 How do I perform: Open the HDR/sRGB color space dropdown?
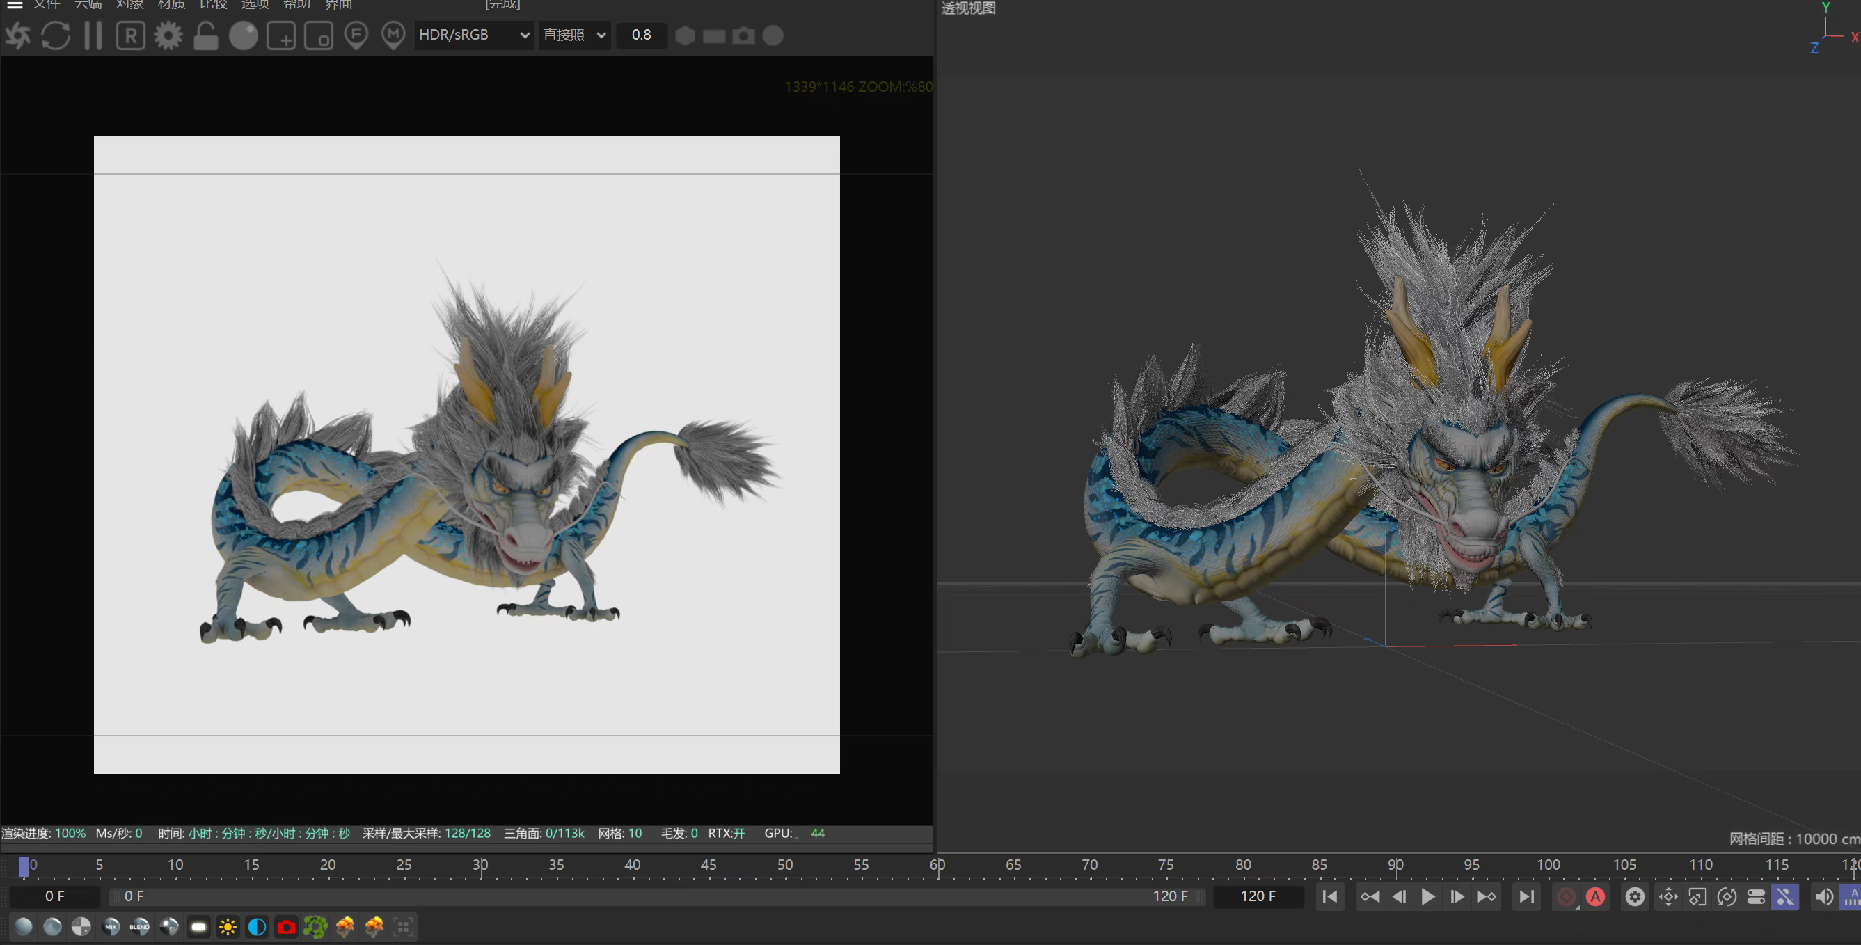pos(474,35)
